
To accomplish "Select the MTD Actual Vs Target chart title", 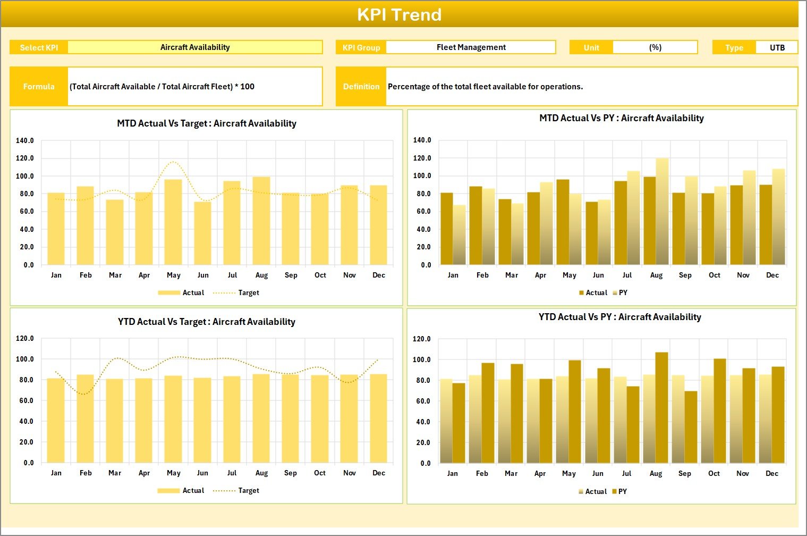I will click(207, 123).
